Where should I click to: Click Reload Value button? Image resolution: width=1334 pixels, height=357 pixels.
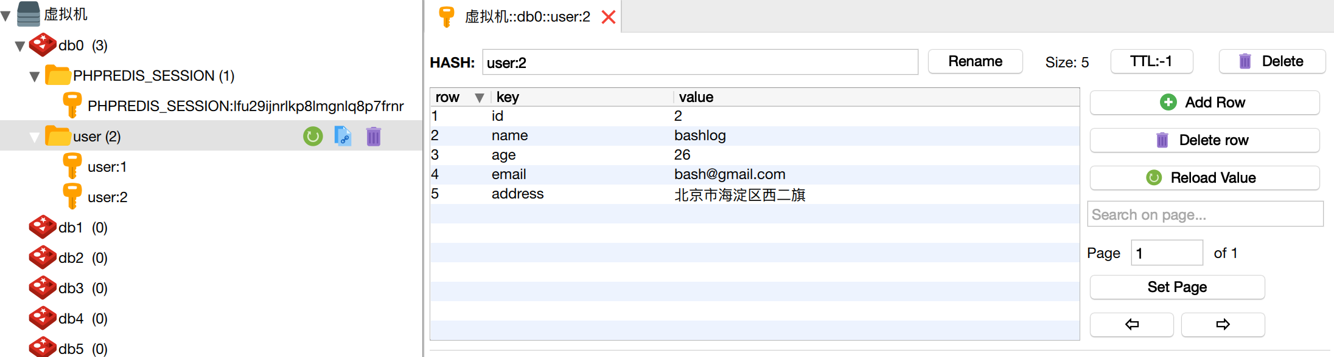[x=1204, y=178]
